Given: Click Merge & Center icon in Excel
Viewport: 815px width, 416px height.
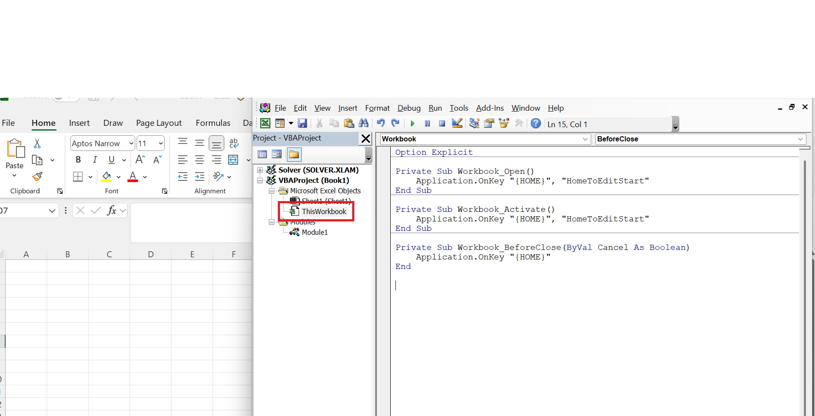Looking at the screenshot, I should 233,160.
